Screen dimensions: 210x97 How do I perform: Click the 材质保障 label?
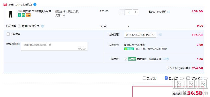tap(11, 26)
